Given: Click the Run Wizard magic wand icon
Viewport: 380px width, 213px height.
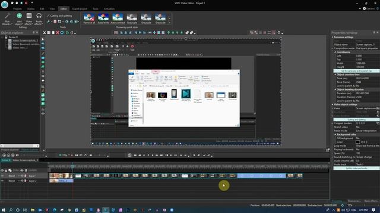Looking at the screenshot, I should click(7, 17).
